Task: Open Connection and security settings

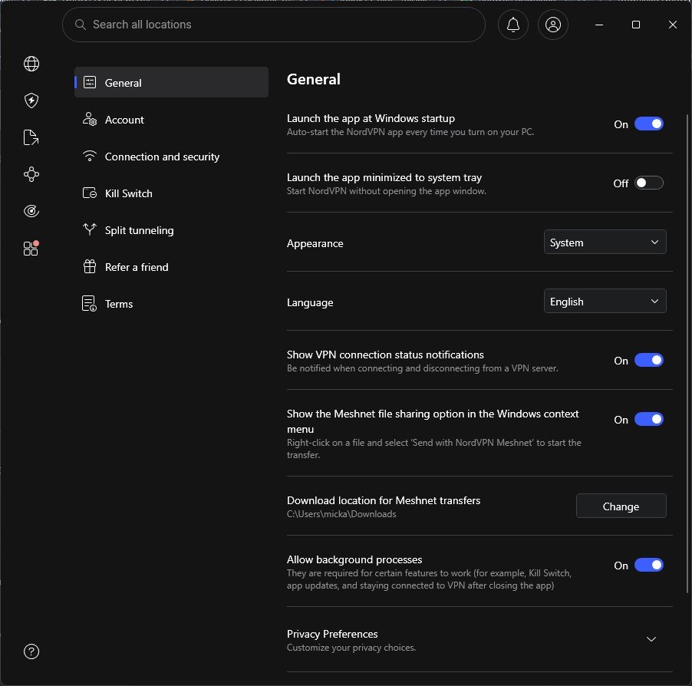Action: [171, 157]
